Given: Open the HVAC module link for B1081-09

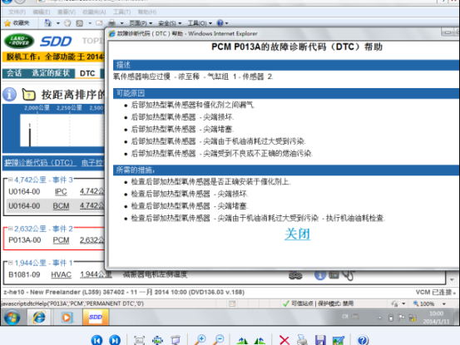Looking at the screenshot, I should [61, 274].
